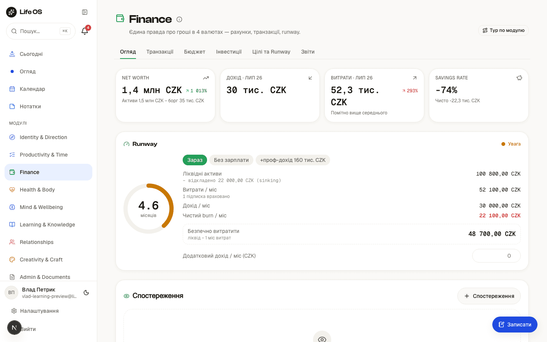Click the Налаштування gear icon
Viewport: 547px width, 342px height.
tap(14, 311)
